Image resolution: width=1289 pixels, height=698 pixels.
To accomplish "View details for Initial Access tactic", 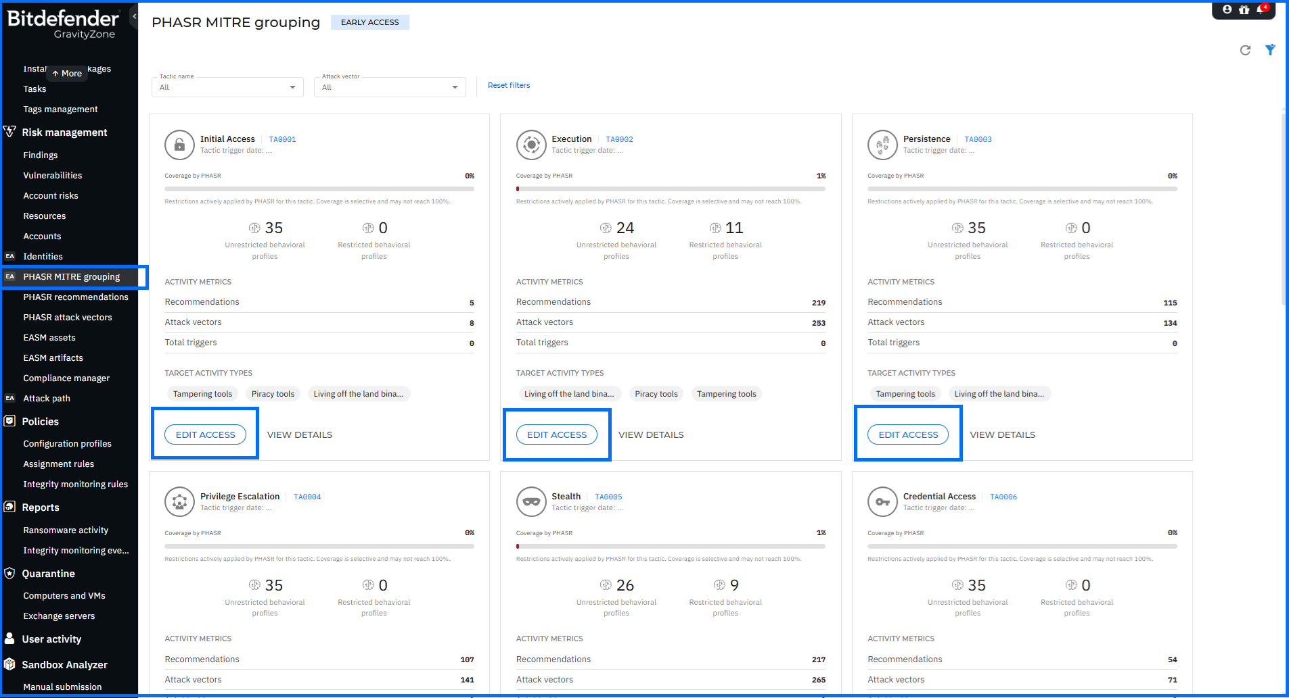I will click(300, 434).
